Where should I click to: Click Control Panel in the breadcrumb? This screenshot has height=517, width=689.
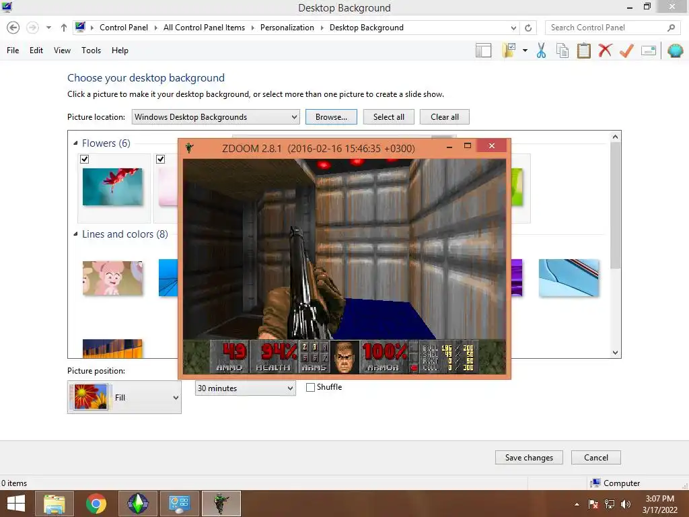(124, 28)
